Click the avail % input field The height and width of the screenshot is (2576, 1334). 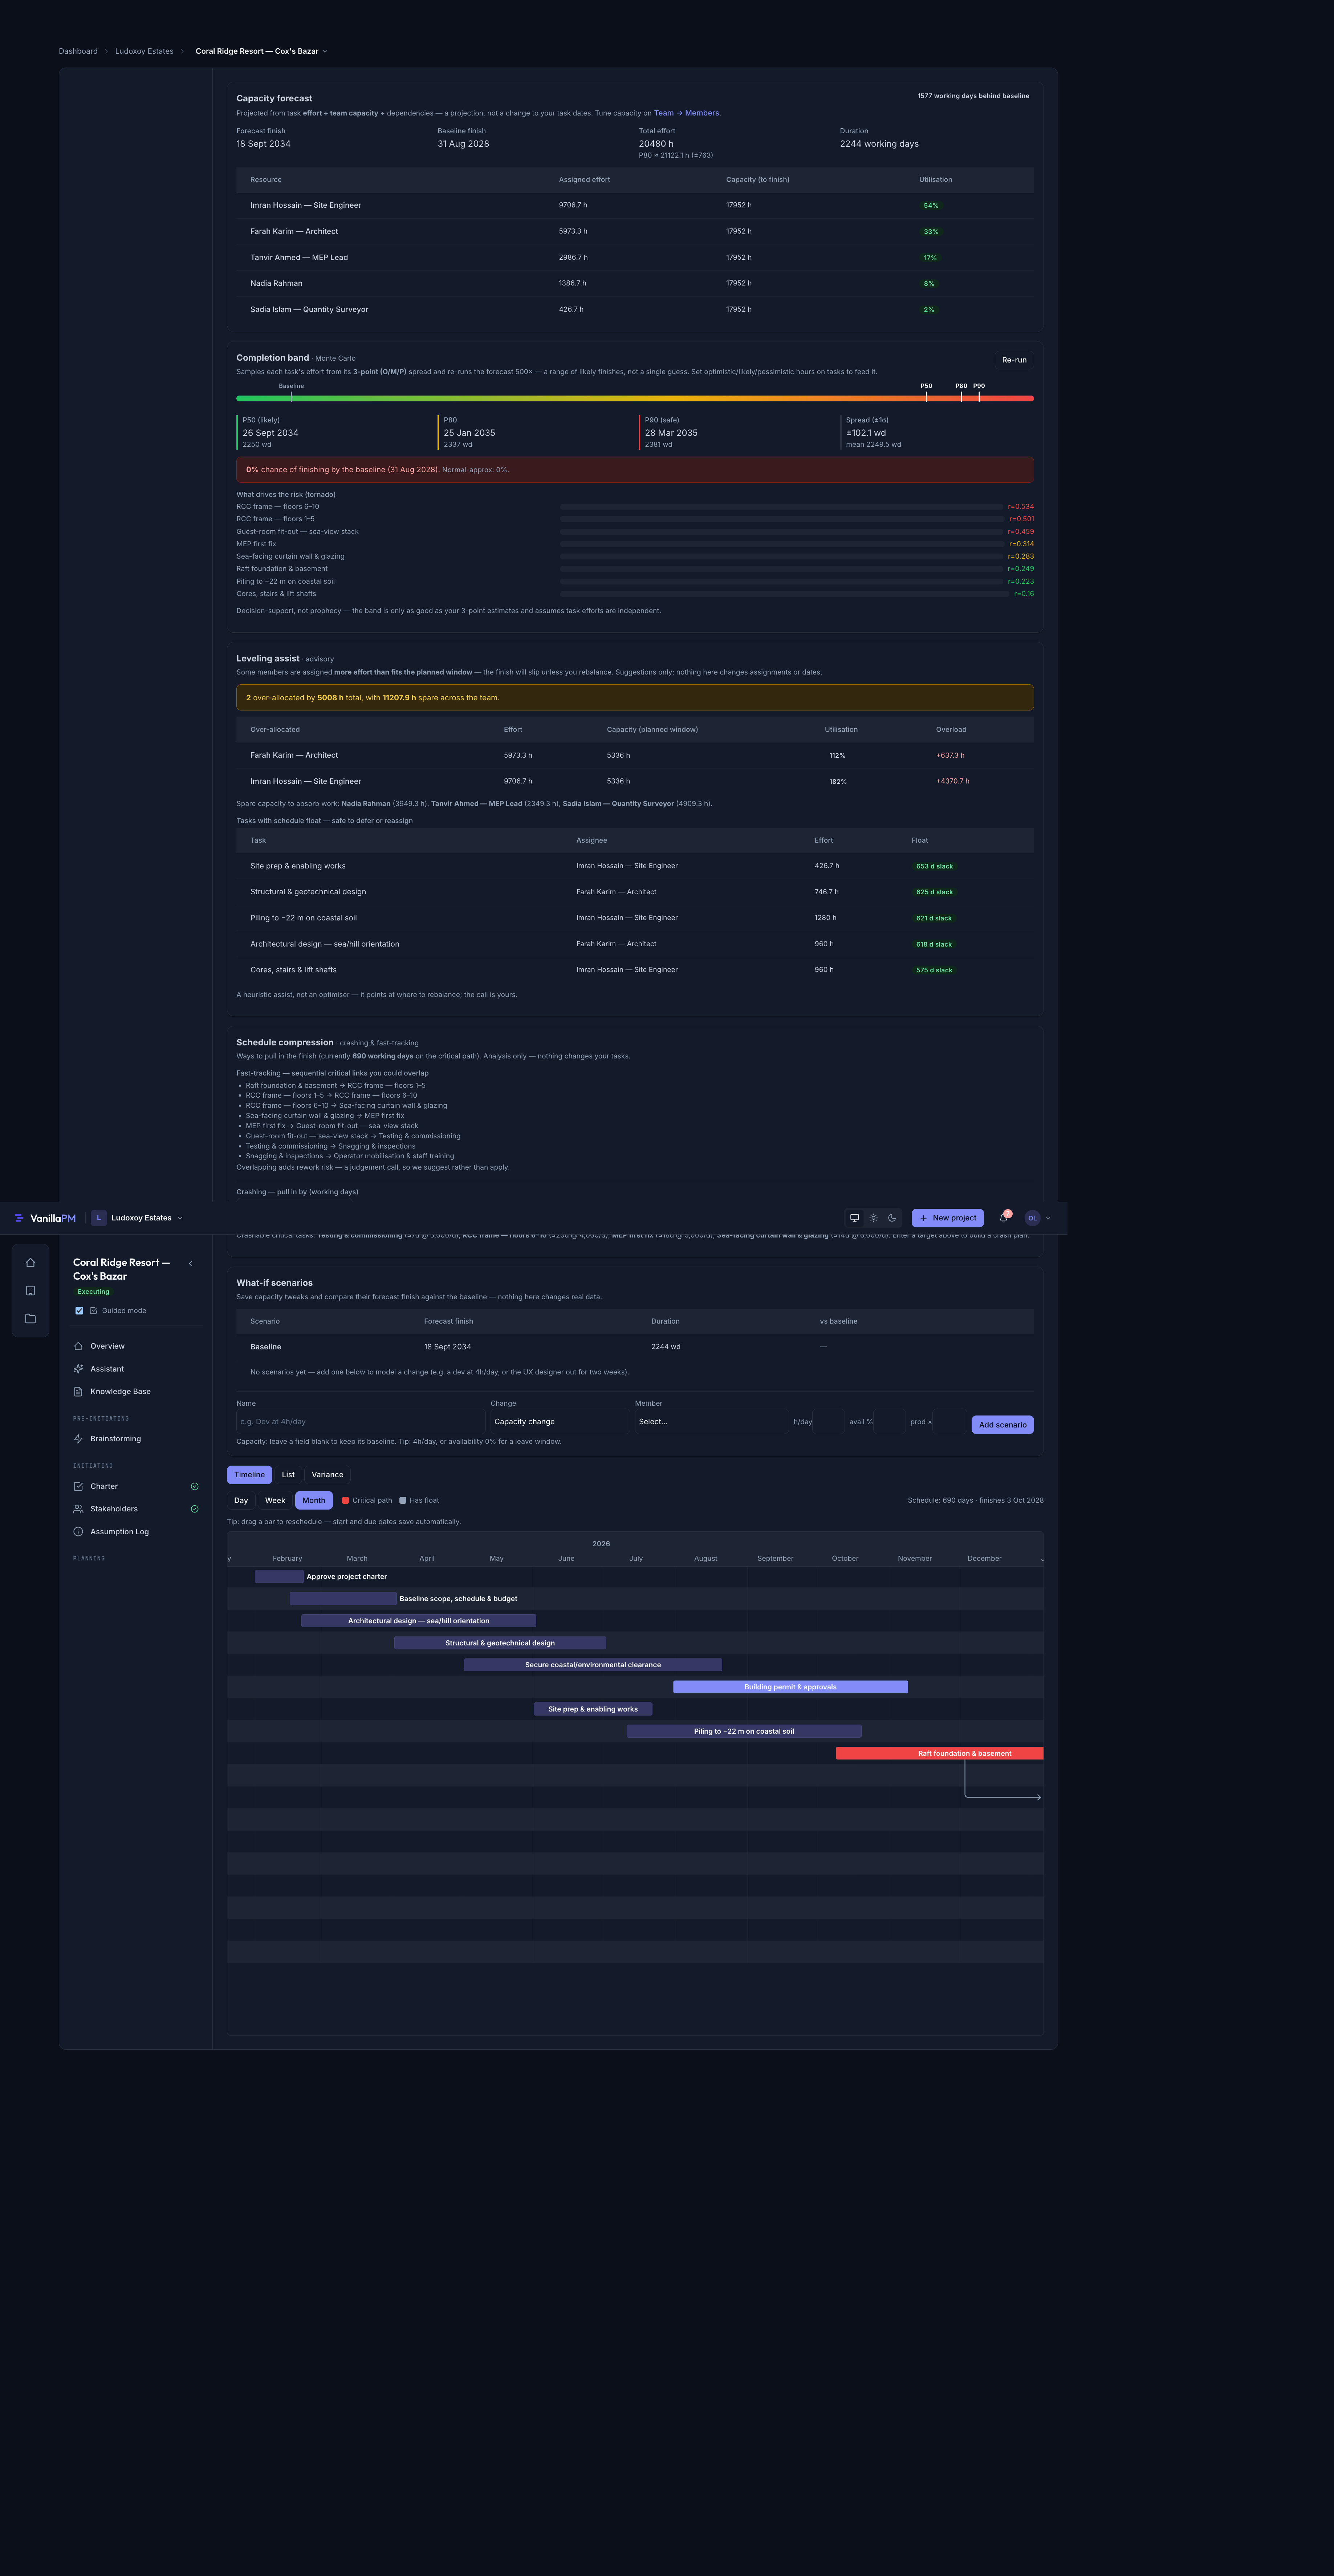[890, 1422]
